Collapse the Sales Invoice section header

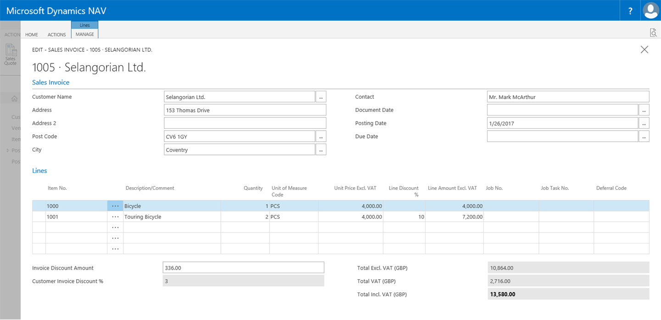tap(50, 83)
